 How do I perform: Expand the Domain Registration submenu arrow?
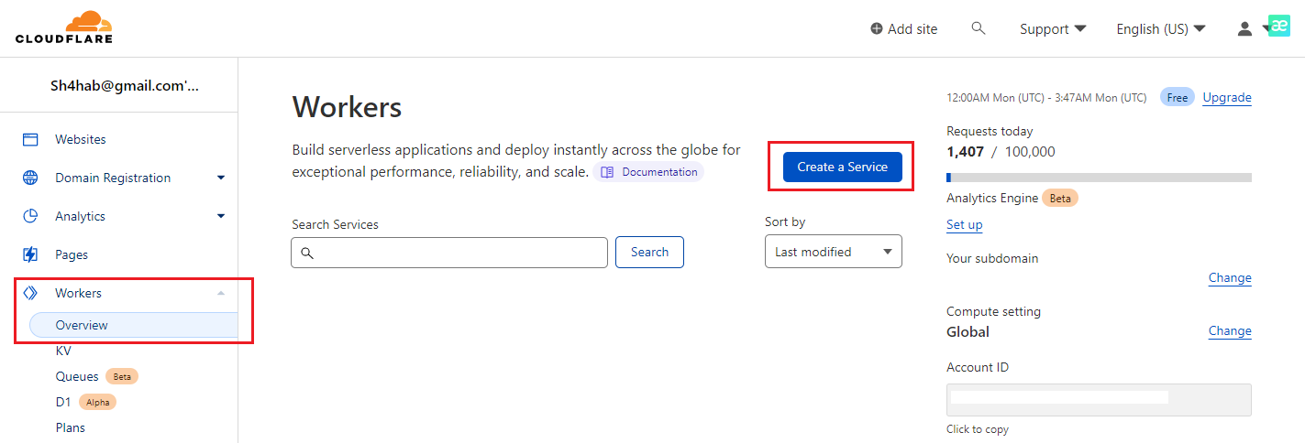pyautogui.click(x=221, y=178)
